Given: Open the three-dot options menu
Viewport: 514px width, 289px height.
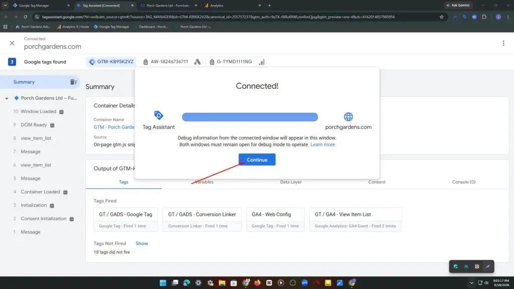Looking at the screenshot, I should pyautogui.click(x=503, y=43).
